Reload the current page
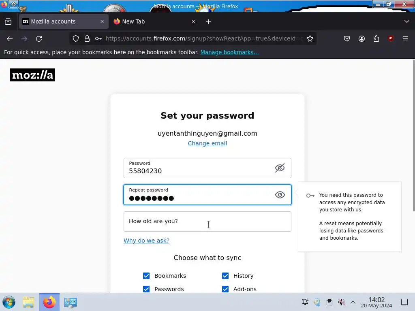Image resolution: width=415 pixels, height=311 pixels. [x=39, y=39]
